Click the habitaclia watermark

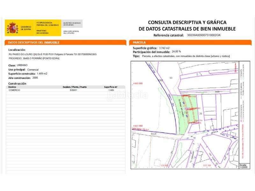point(127,95)
